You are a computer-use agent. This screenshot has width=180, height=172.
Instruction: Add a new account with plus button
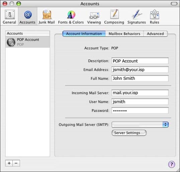click(x=9, y=163)
